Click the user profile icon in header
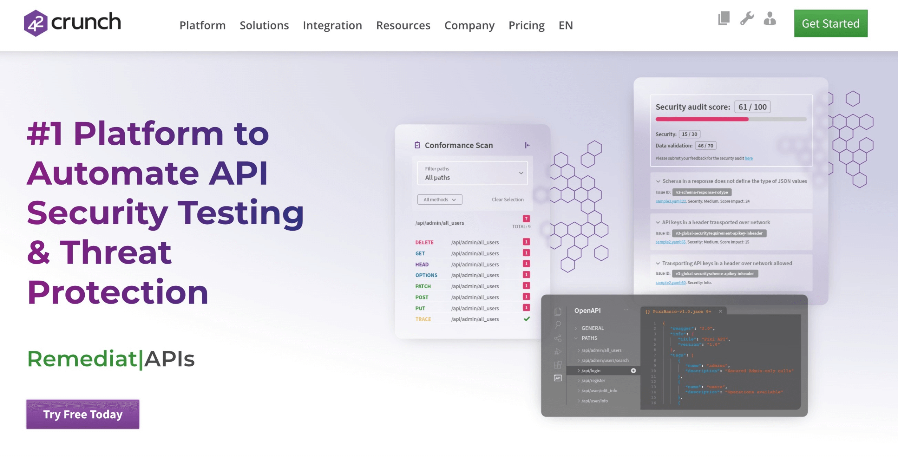The height and width of the screenshot is (458, 898). point(770,18)
